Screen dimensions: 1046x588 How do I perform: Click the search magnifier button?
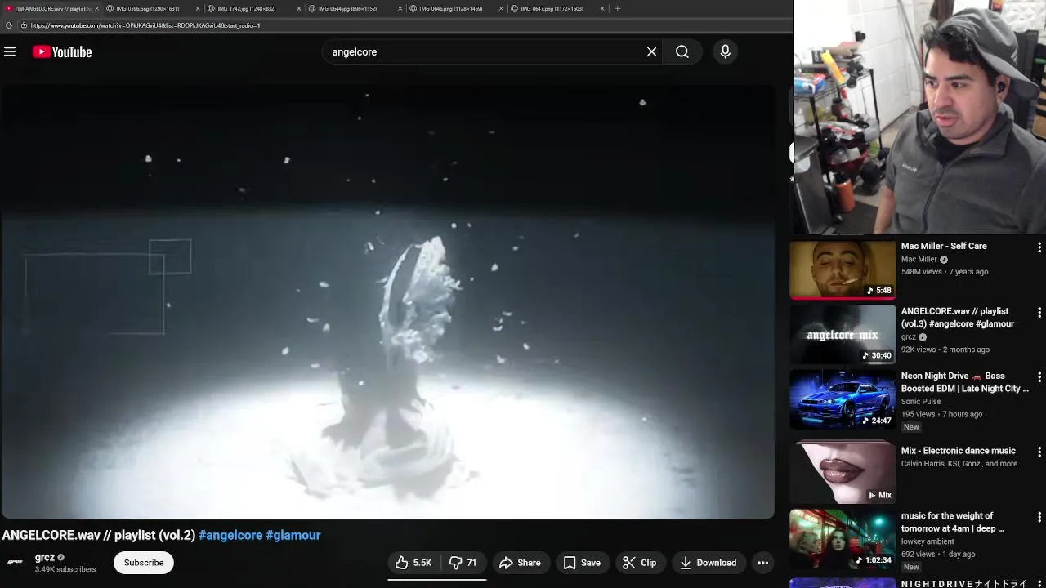coord(682,51)
